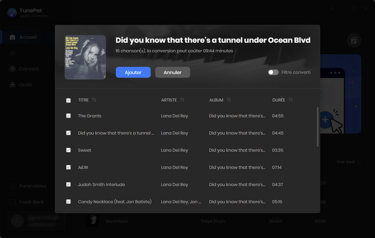Click the Seventeen row in background list
Screen dimensions: 375x238
(x=206, y=221)
